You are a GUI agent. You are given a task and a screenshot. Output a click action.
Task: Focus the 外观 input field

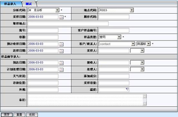pyautogui.click(x=43, y=90)
